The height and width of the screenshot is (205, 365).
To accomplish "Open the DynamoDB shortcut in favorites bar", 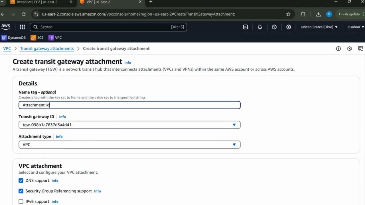I will [x=13, y=38].
